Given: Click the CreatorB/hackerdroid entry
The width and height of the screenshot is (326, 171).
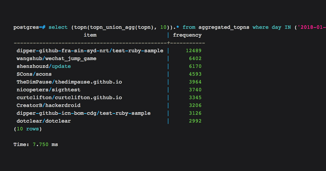Looking at the screenshot, I should click(x=49, y=105).
